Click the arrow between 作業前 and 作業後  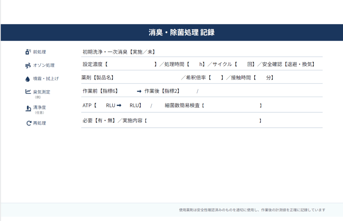tap(138, 90)
